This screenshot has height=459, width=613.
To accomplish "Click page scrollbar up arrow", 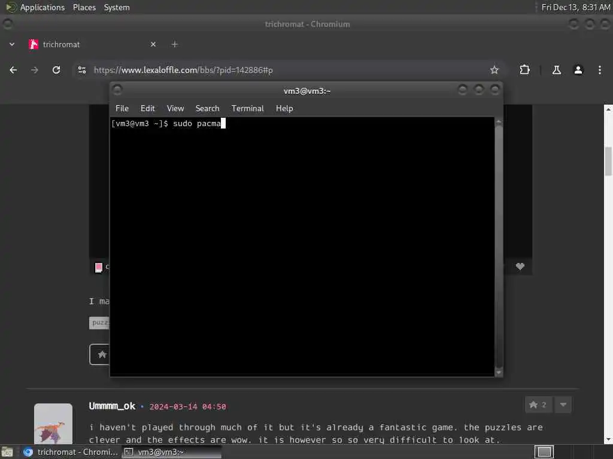I will point(608,109).
